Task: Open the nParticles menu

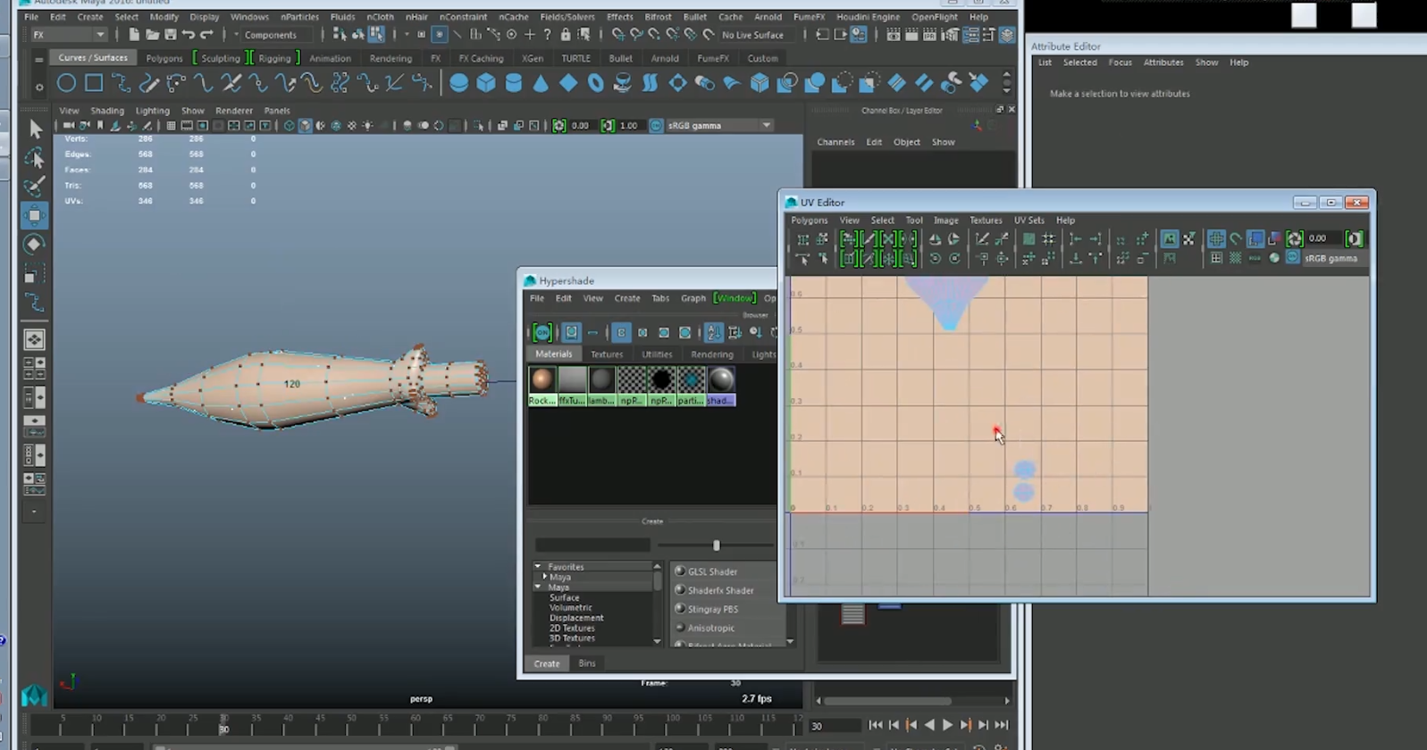Action: 299,17
